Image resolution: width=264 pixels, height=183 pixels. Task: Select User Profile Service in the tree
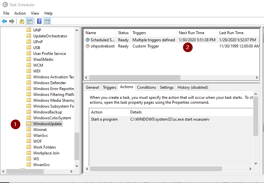tap(50, 54)
